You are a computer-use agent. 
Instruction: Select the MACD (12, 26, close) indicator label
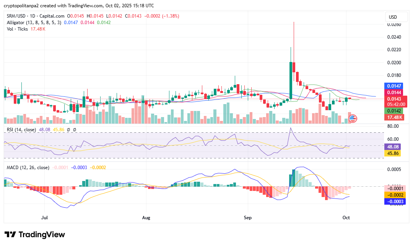tap(28, 168)
